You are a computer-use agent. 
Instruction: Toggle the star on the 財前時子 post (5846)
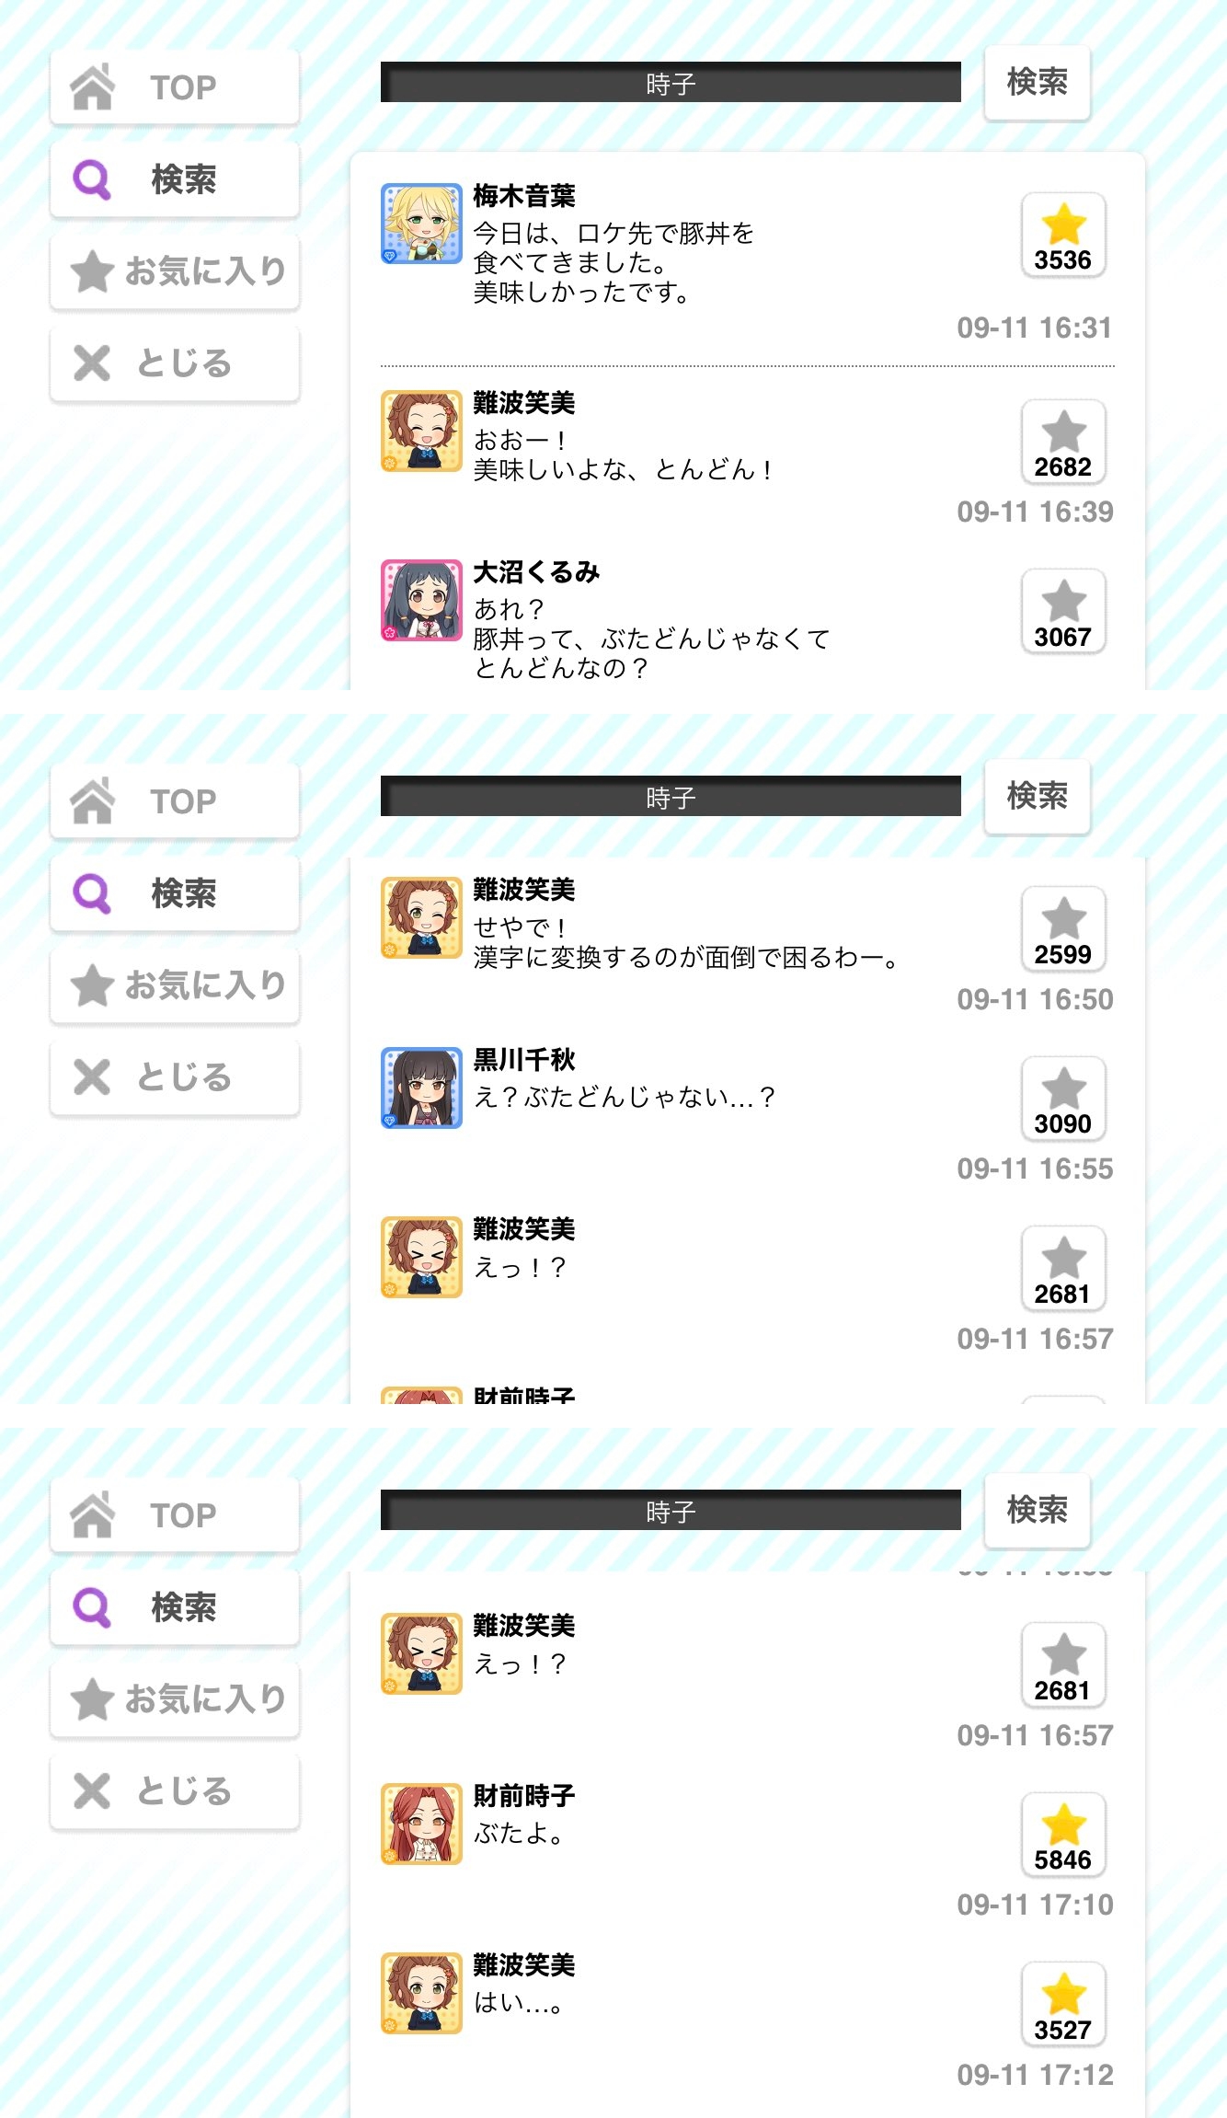(1063, 1834)
